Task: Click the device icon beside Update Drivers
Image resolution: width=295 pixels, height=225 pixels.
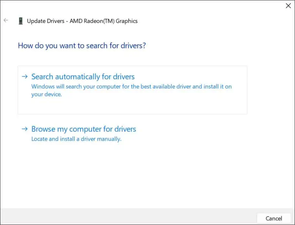Action: point(20,21)
